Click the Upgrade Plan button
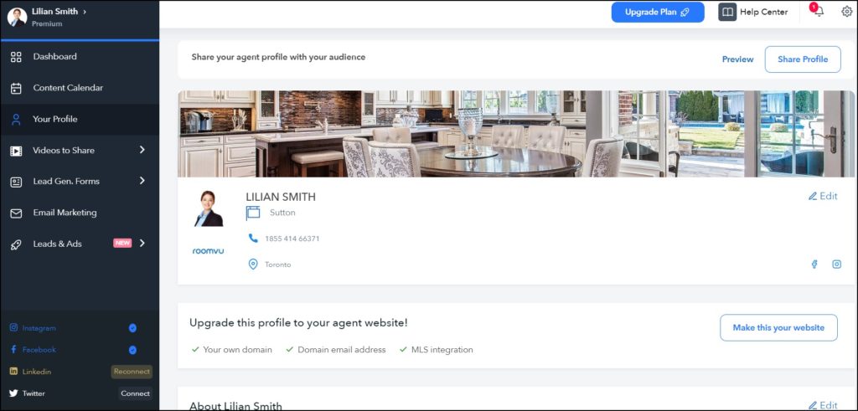 coord(657,13)
